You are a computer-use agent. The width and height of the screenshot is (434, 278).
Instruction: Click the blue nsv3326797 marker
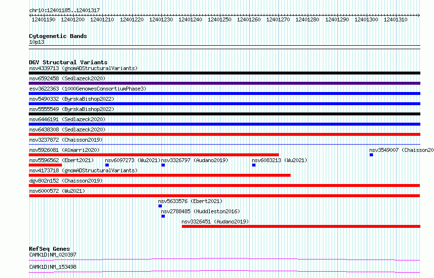click(x=163, y=165)
